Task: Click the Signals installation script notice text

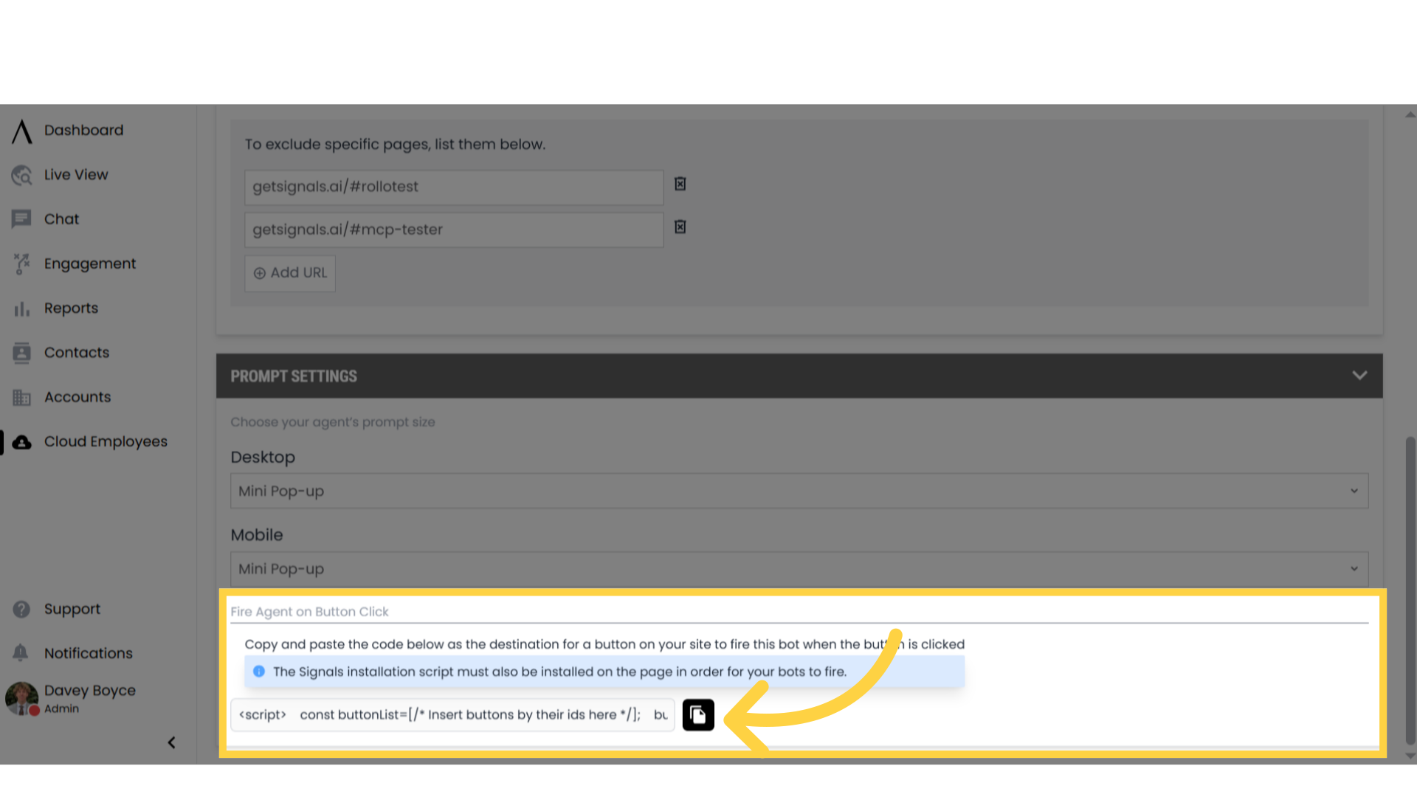Action: click(x=559, y=672)
